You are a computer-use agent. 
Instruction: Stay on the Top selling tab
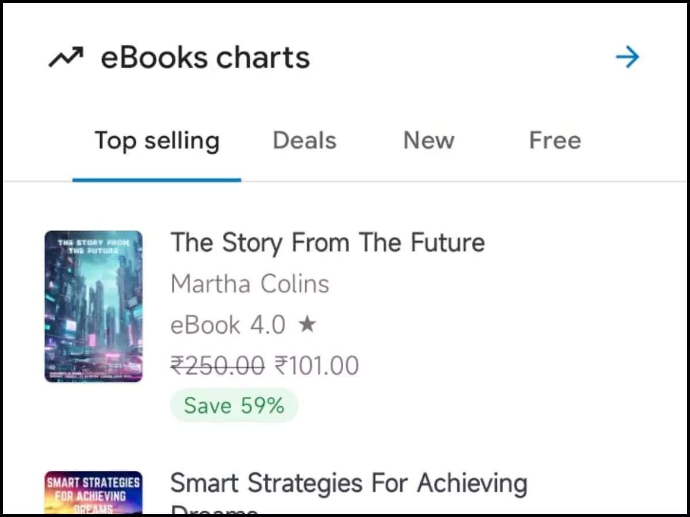coord(157,140)
